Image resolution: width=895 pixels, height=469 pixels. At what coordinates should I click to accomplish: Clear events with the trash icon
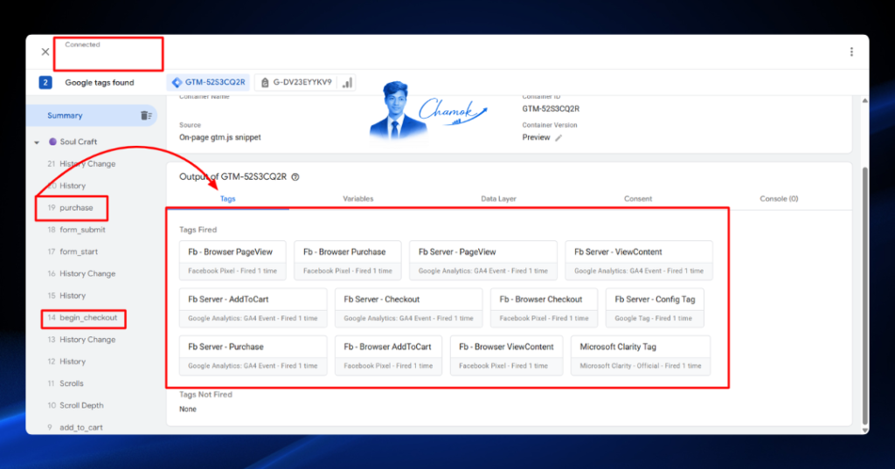146,115
